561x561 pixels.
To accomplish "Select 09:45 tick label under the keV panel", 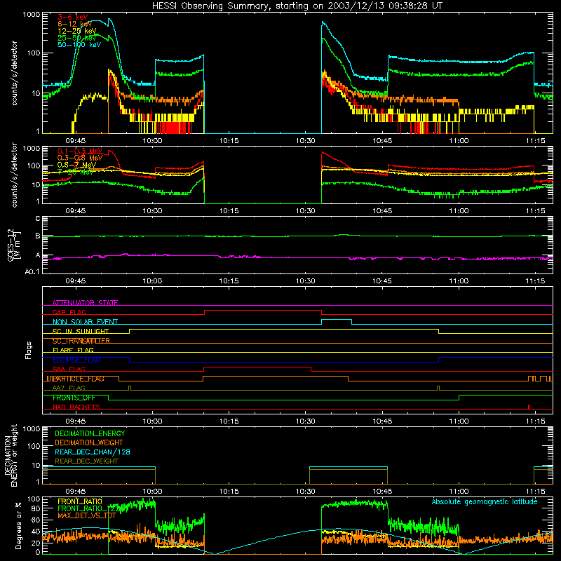I will 76,140.
